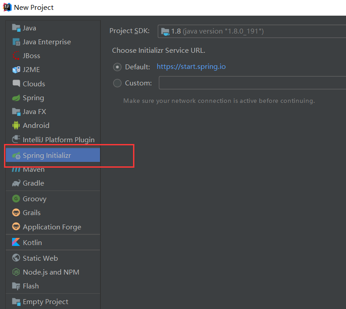Open the Project SDK dropdown

[x=252, y=31]
